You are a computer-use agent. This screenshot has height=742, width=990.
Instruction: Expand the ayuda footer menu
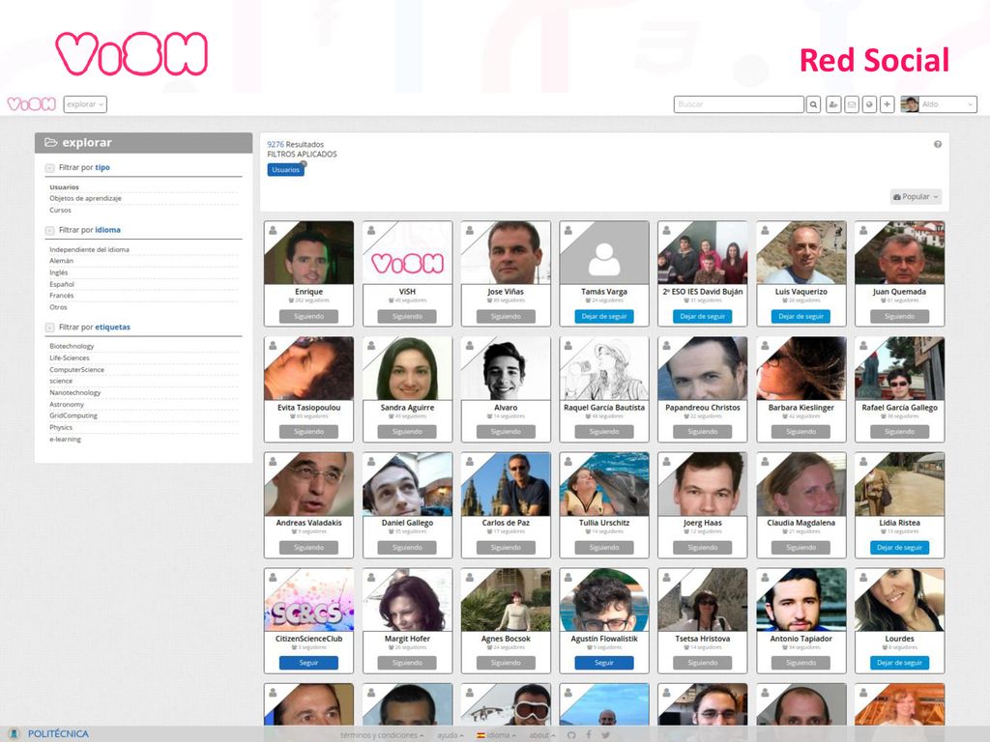pos(451,735)
